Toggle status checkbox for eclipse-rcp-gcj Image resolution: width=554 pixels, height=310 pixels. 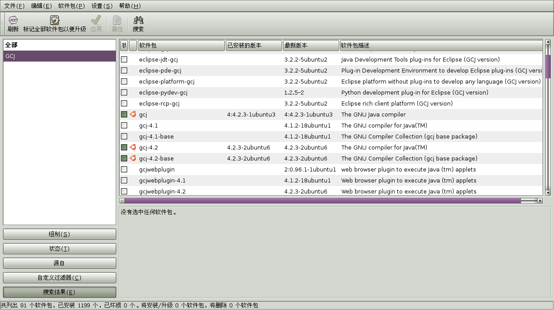pyautogui.click(x=124, y=103)
